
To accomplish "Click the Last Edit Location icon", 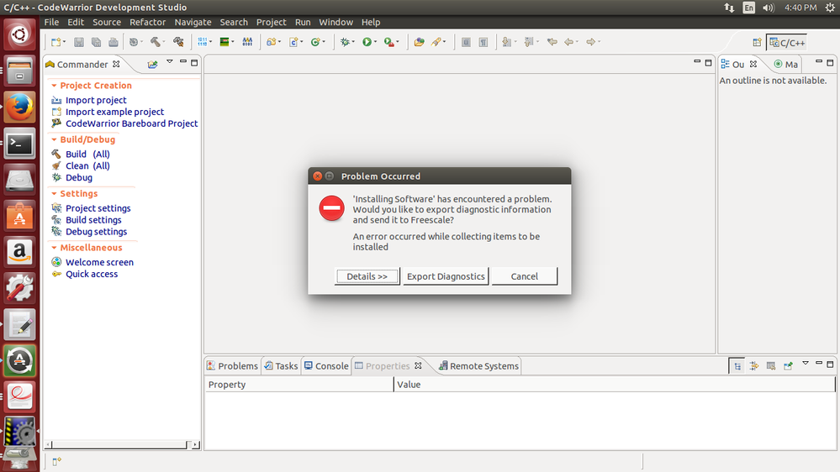I will point(552,42).
